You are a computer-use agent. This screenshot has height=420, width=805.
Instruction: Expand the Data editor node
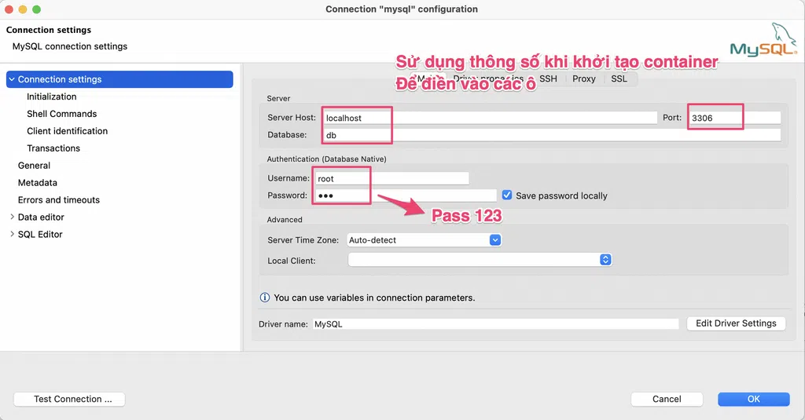coord(12,217)
